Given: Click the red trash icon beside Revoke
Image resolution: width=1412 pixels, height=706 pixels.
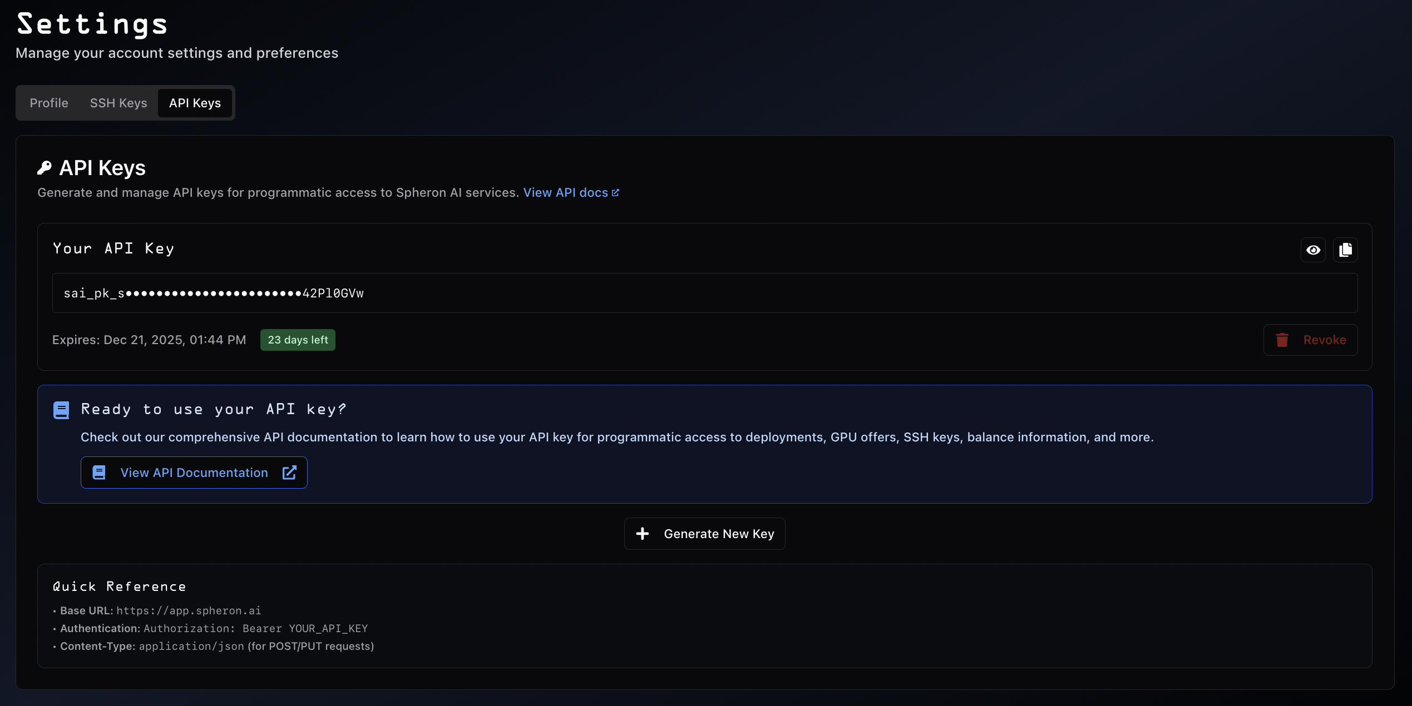Looking at the screenshot, I should click(1282, 340).
